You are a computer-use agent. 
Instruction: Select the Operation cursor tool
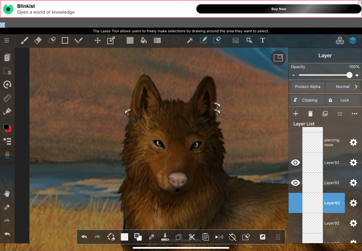pos(249,41)
